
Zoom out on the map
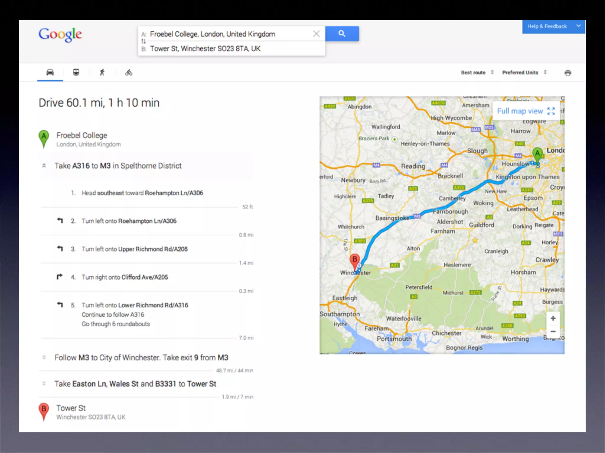[x=553, y=331]
